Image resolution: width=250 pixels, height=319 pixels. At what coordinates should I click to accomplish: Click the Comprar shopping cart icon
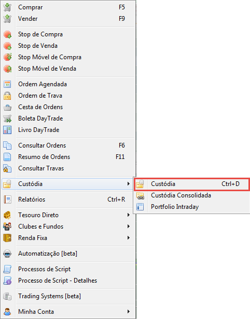(x=7, y=7)
